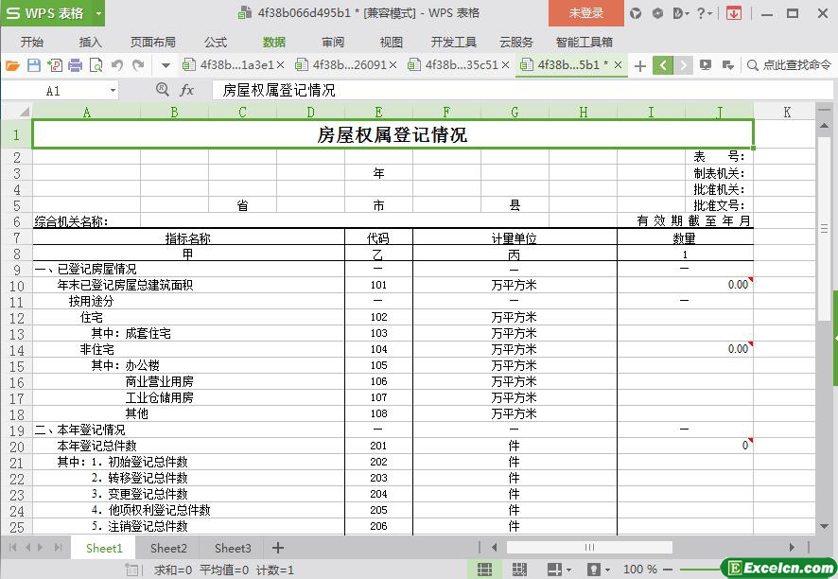838x579 pixels.
Task: Click the select-all corner triangle
Action: point(24,112)
